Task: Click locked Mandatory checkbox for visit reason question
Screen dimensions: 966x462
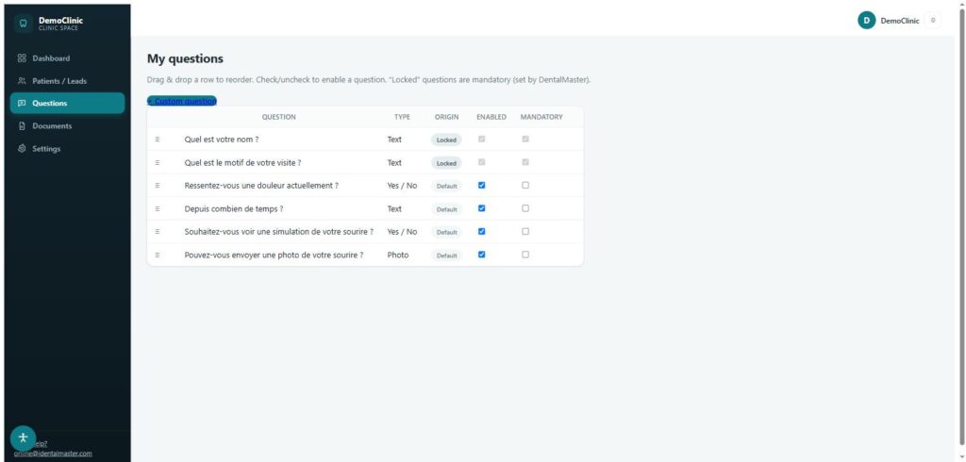Action: 525,162
